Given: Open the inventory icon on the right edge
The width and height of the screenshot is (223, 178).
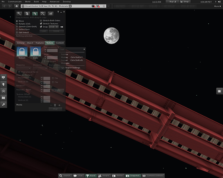Looking at the screenshot, I should coord(219,91).
